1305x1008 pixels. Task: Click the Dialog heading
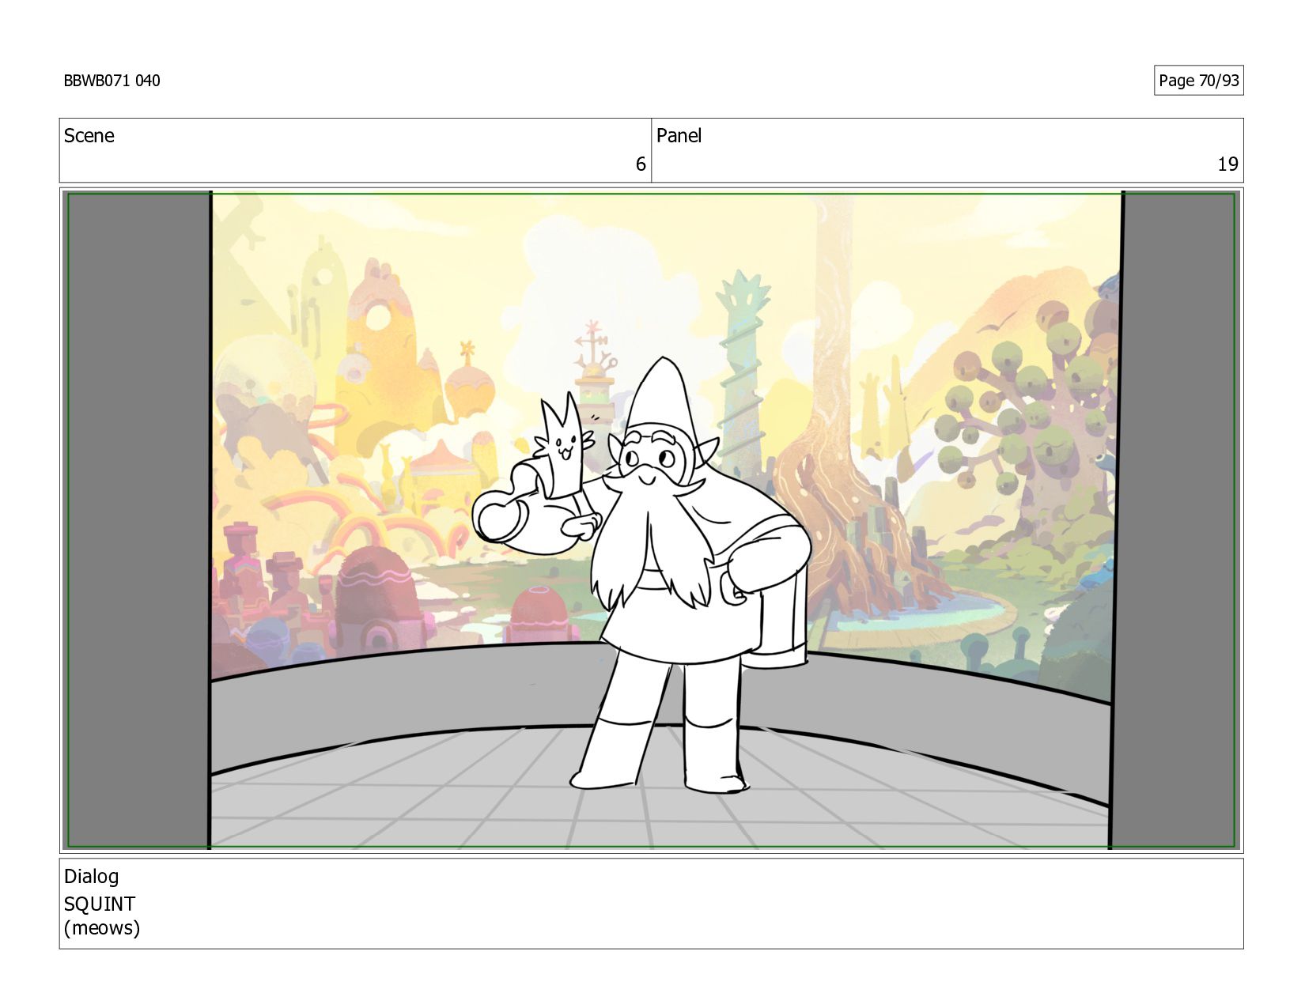(x=91, y=877)
